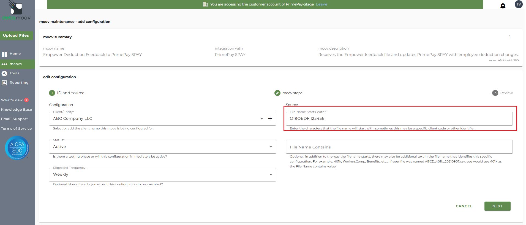Screen dimensions: 526x225
Task: Open Reporting in the sidebar
Action: tap(19, 83)
